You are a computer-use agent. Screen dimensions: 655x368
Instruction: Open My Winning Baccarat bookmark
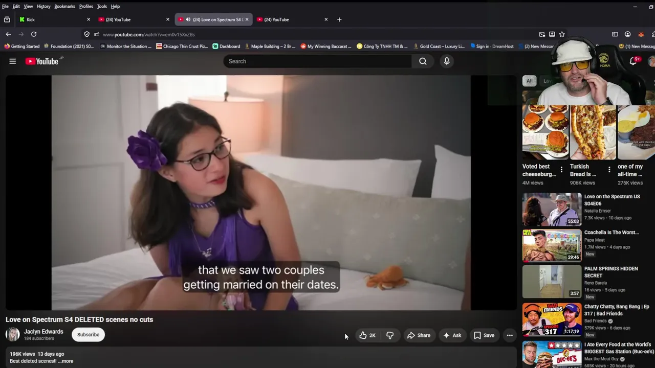[x=326, y=46]
